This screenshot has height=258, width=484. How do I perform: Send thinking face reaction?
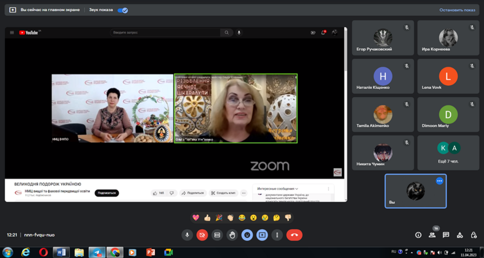276,217
